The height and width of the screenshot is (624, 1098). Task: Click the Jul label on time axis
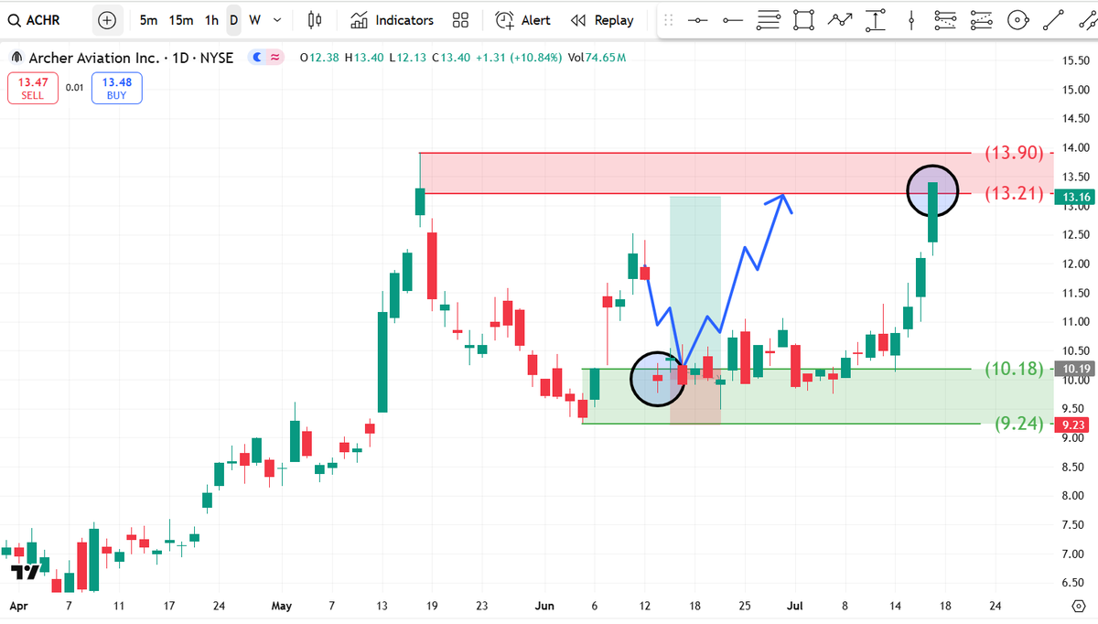pos(794,606)
